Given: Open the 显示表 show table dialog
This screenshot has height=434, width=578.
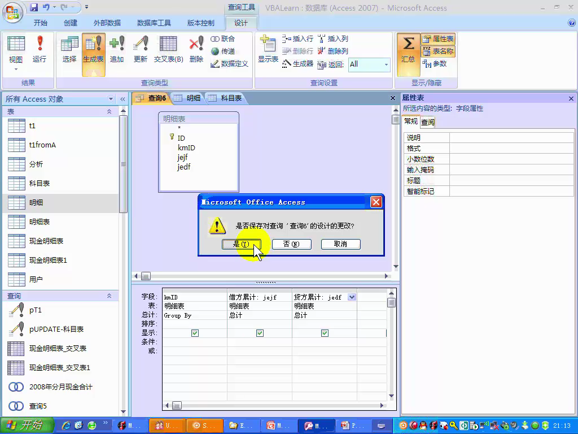Looking at the screenshot, I should [268, 50].
